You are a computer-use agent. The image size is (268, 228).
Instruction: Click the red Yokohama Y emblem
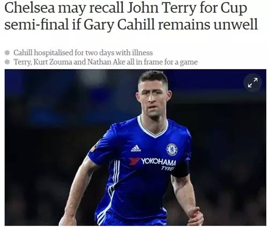point(134,161)
